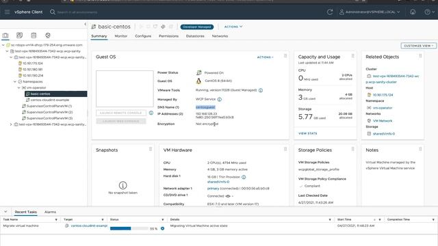The width and height of the screenshot is (438, 246).
Task: Switch to Hosts and Clusters inventory view
Action: tap(5, 36)
